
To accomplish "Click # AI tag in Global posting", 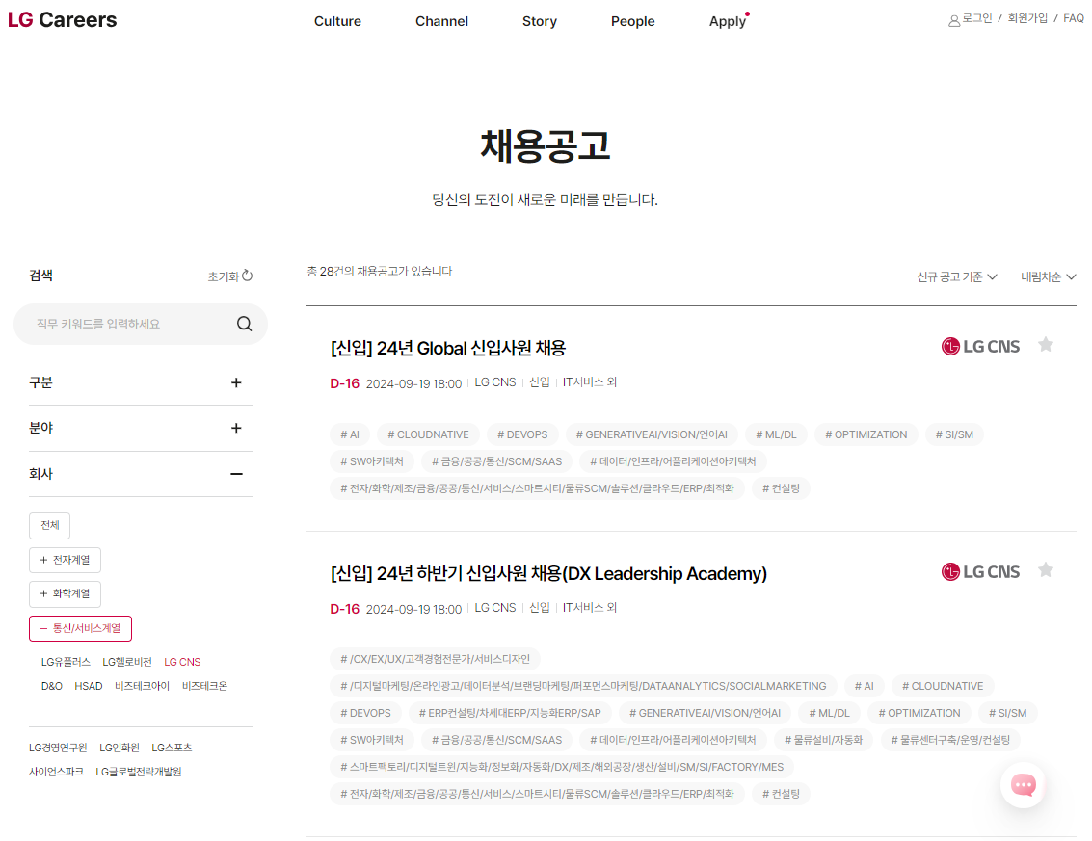I will [350, 434].
